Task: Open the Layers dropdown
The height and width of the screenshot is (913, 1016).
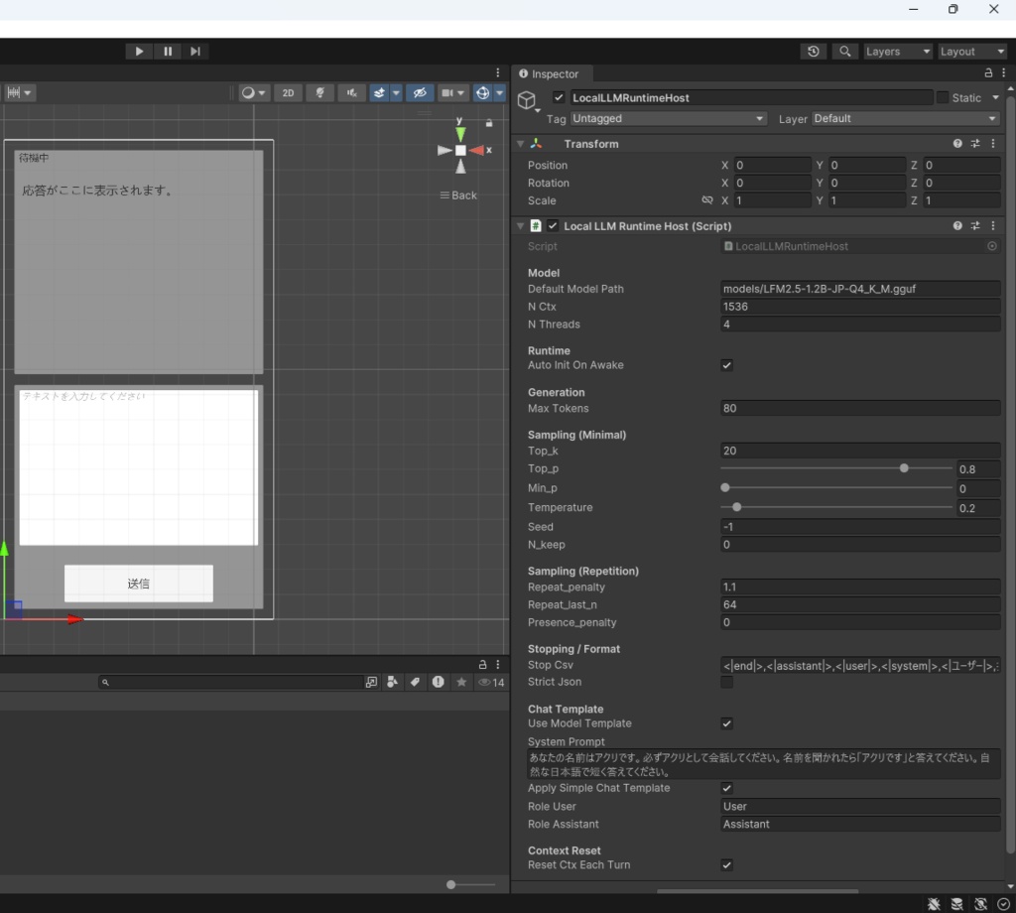Action: [x=897, y=52]
